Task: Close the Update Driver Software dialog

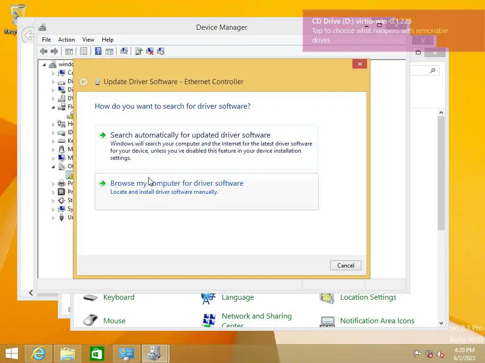Action: point(360,64)
